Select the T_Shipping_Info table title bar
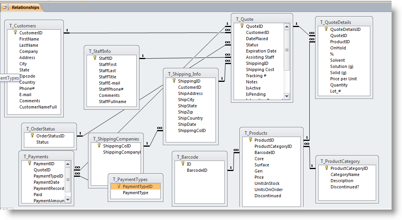Screen dimensions: 402x220 click(x=191, y=74)
